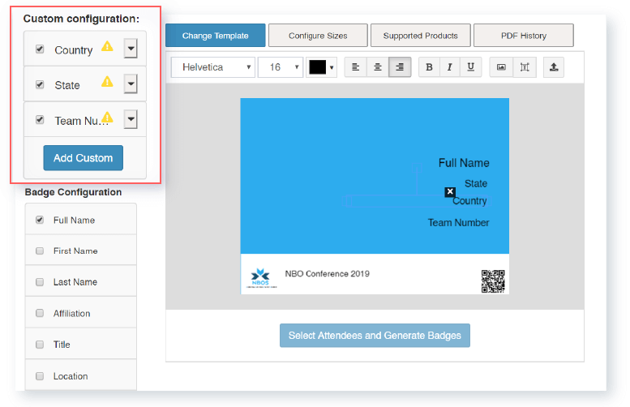Click the warning icon next to State
The width and height of the screenshot is (630, 407).
click(107, 82)
